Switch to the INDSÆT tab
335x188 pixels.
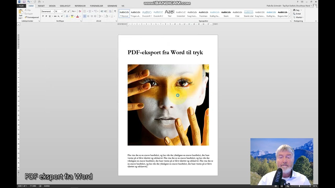(41, 6)
